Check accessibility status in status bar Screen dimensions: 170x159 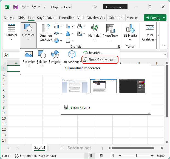(x=35, y=156)
